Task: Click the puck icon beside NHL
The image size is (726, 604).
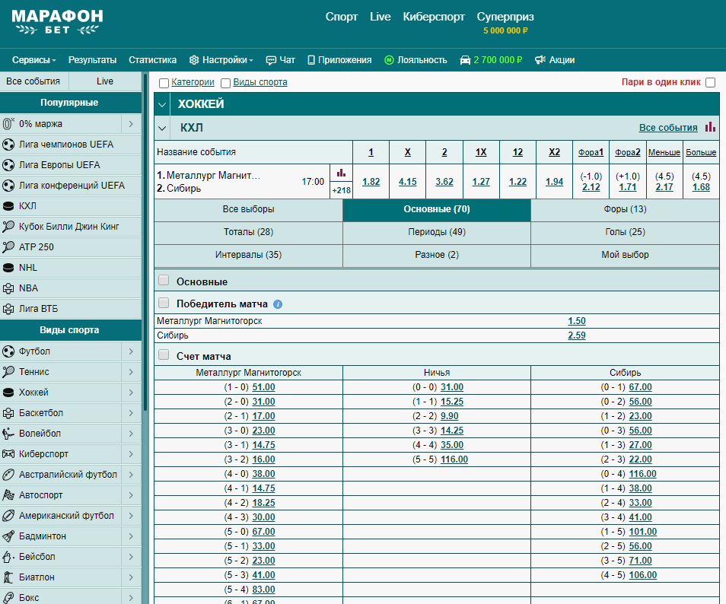Action: coord(8,268)
